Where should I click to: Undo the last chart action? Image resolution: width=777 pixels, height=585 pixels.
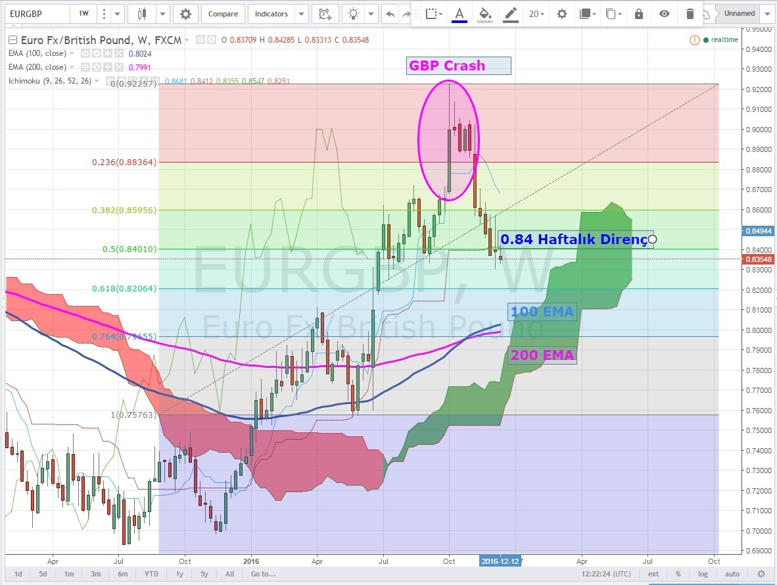pyautogui.click(x=390, y=14)
